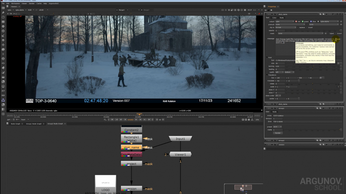This screenshot has height=194, width=346.
Task: Open the Time nodes clock icon
Action: [x=3, y=17]
